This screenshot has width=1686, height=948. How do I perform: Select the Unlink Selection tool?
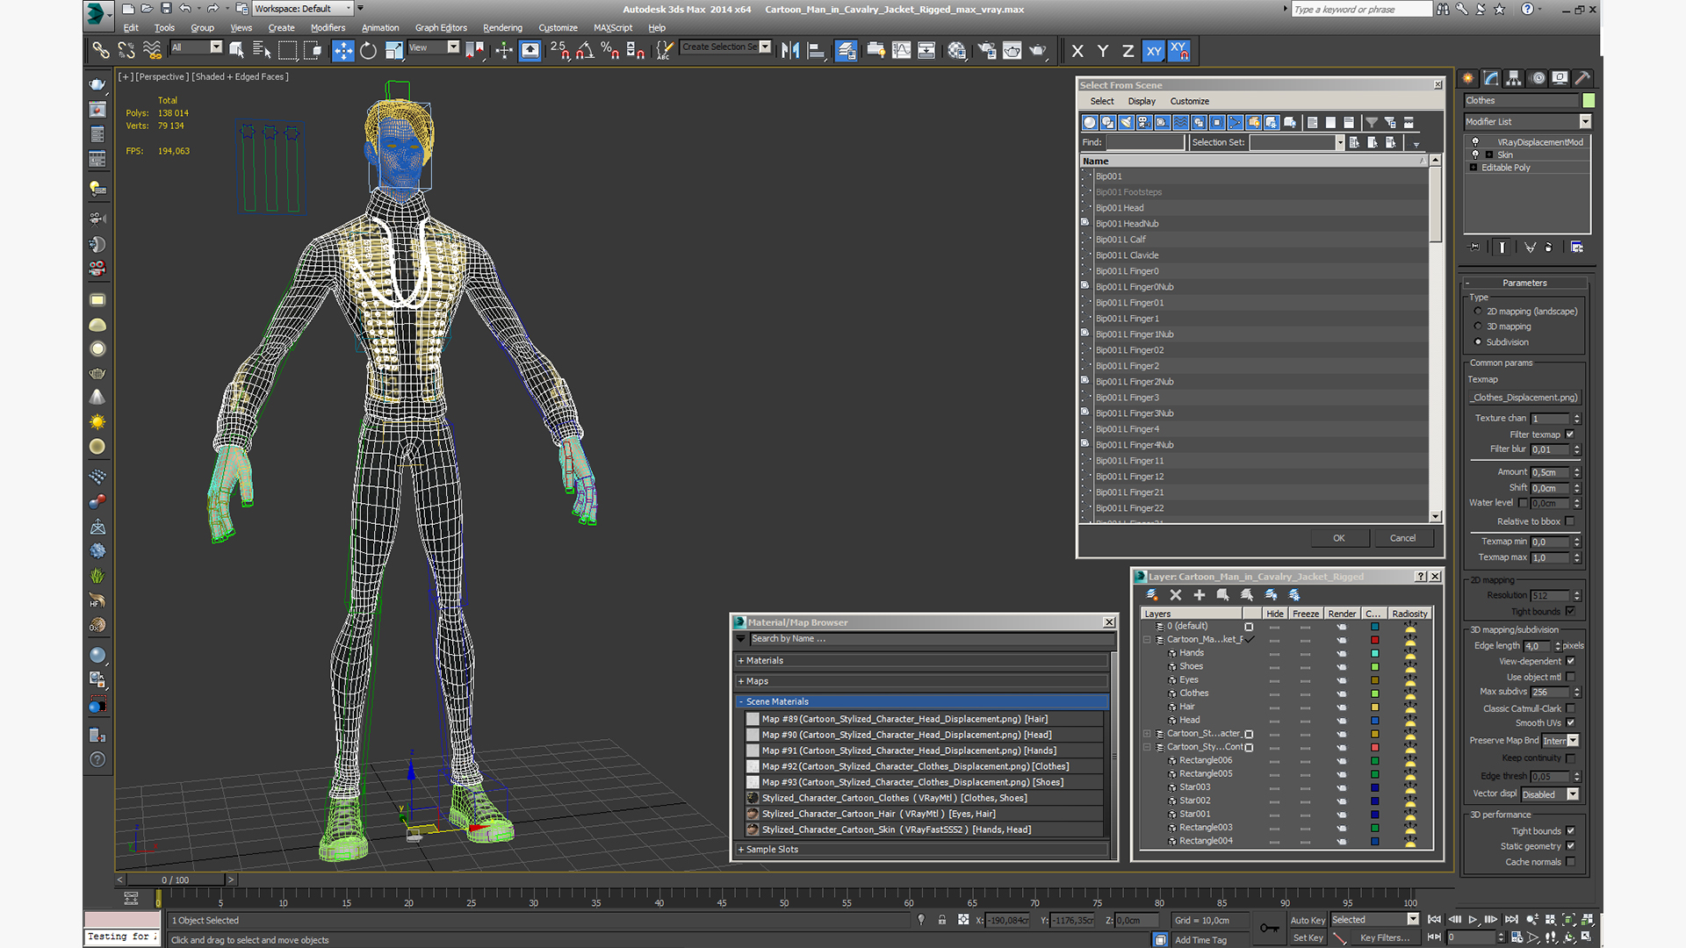click(126, 50)
